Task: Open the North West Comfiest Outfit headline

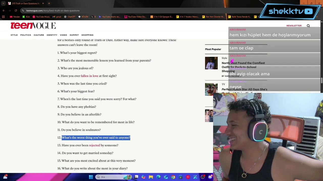Action: pyautogui.click(x=243, y=67)
